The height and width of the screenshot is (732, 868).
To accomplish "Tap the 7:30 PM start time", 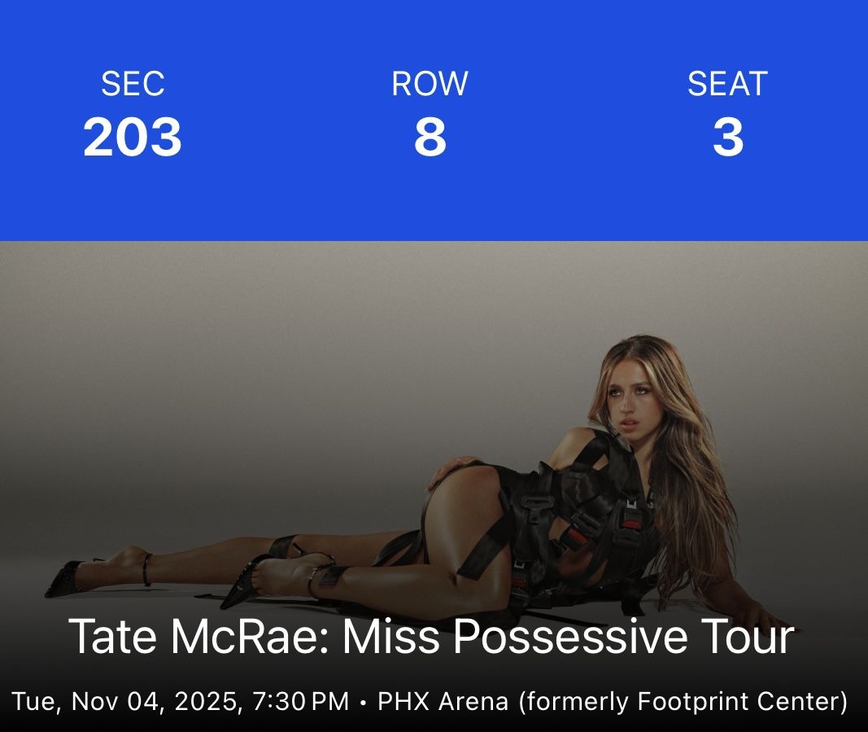I will tap(301, 701).
